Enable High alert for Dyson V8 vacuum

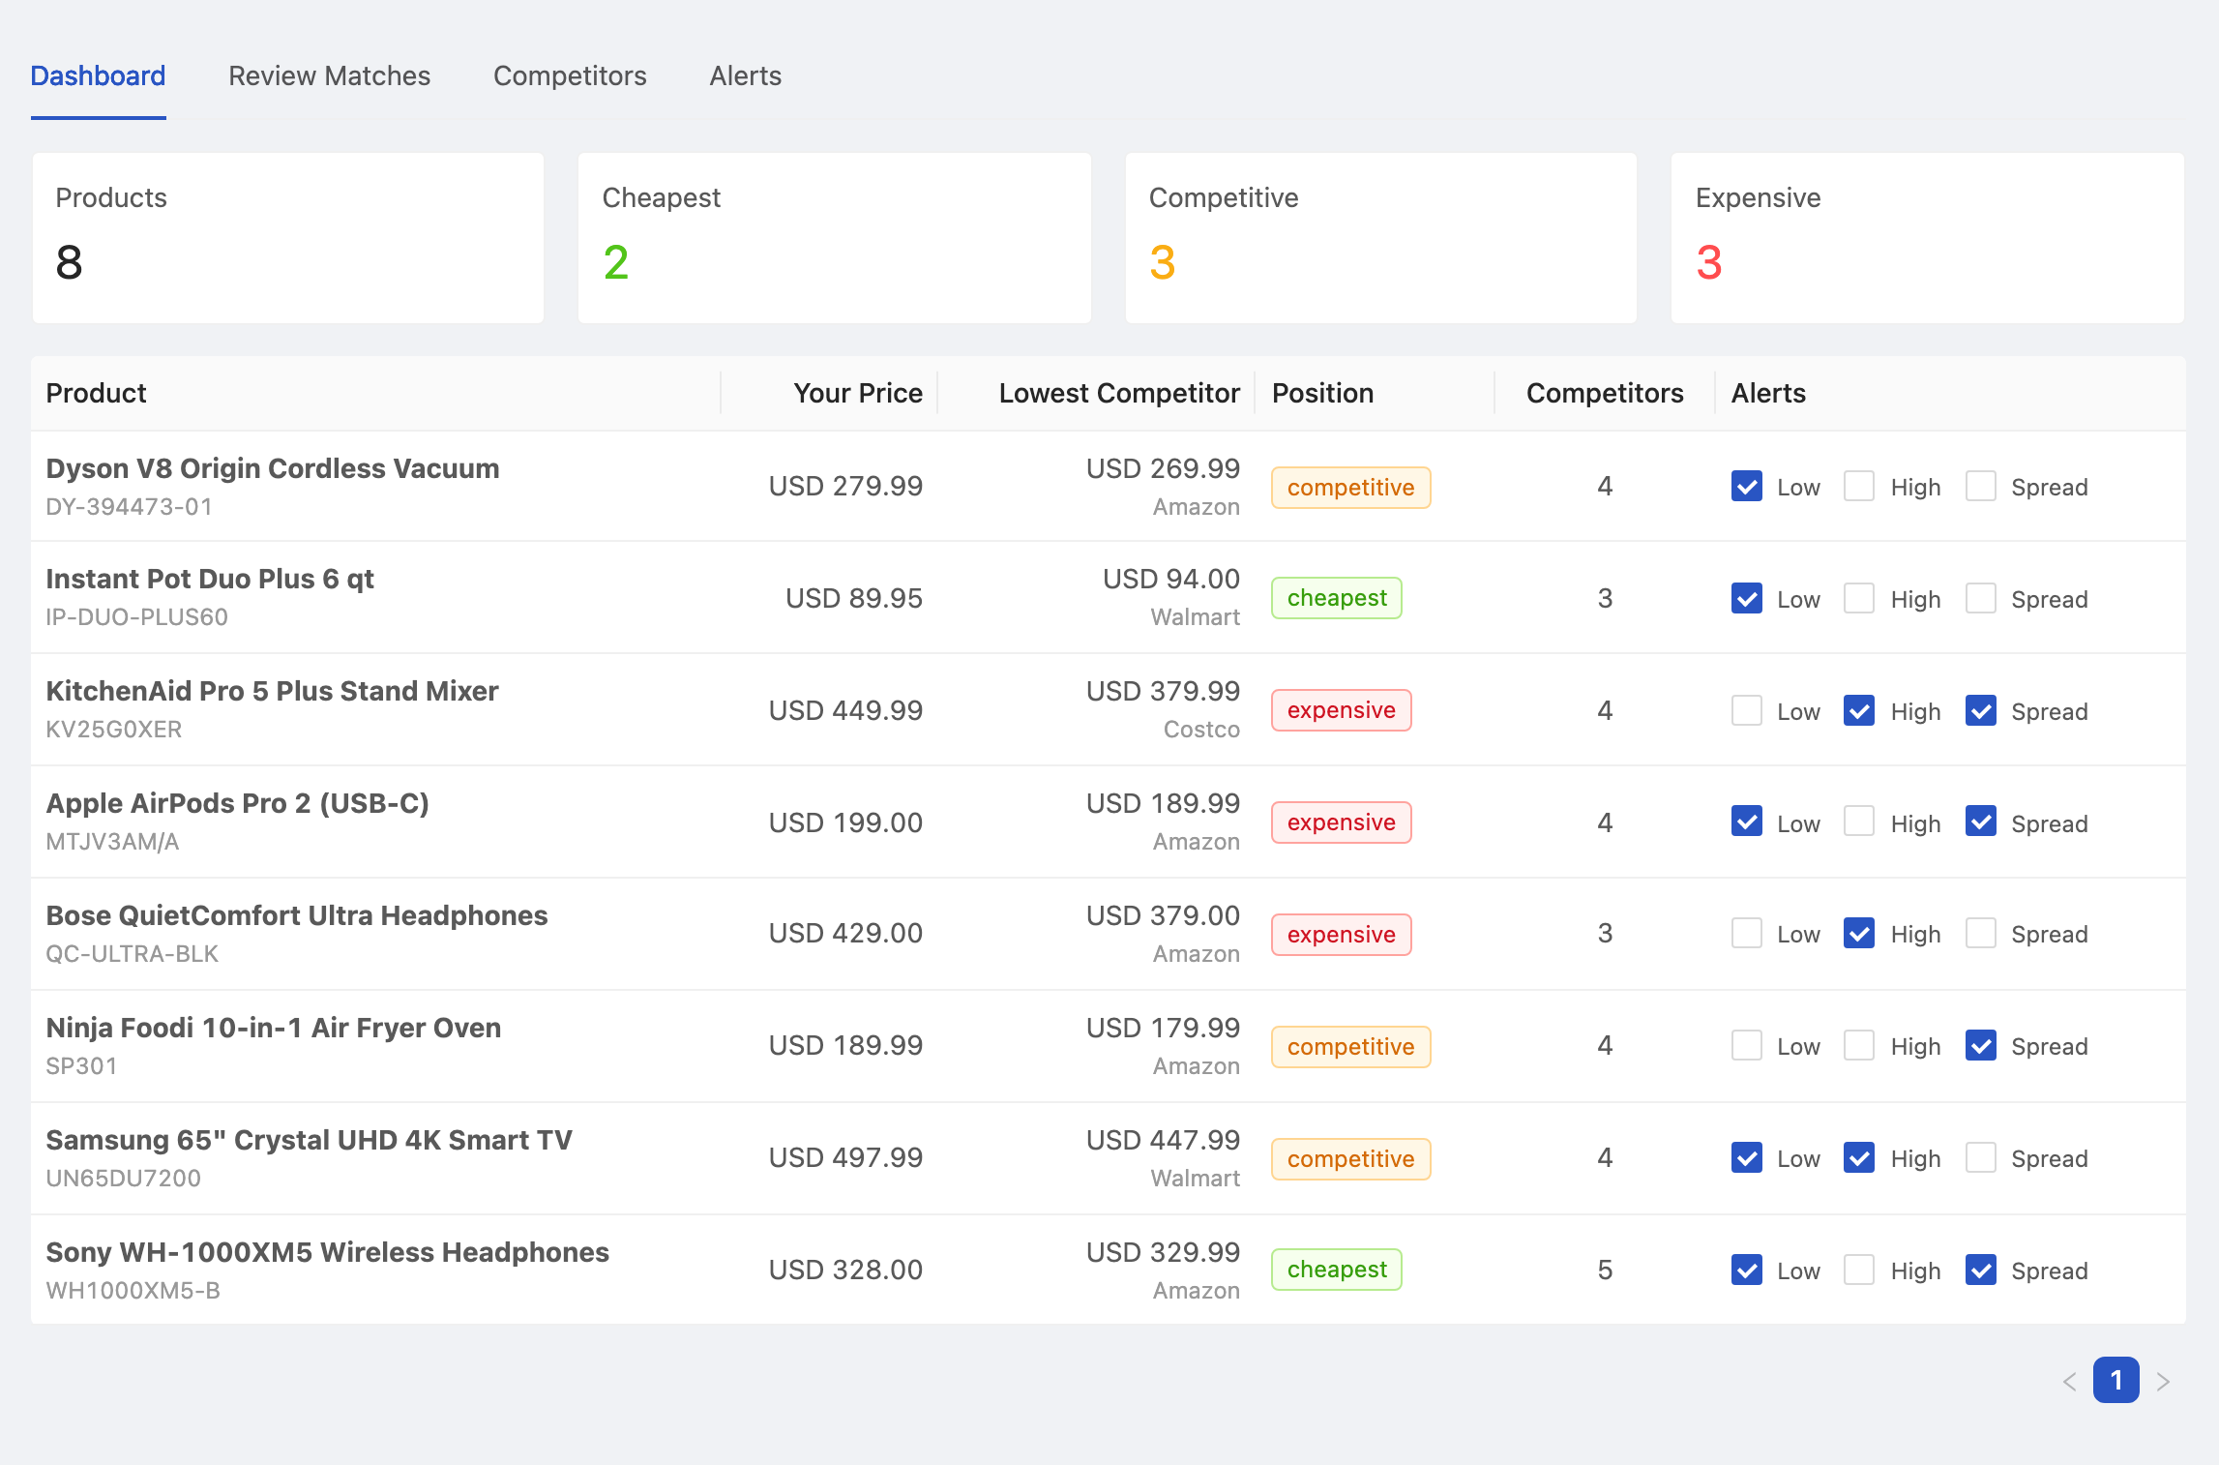pyautogui.click(x=1858, y=486)
